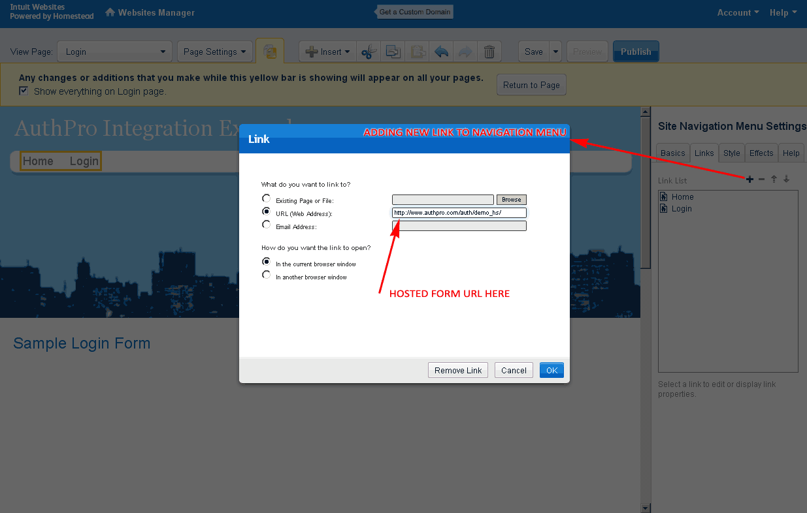Click the Copy toolbar icon
807x513 pixels.
[393, 52]
